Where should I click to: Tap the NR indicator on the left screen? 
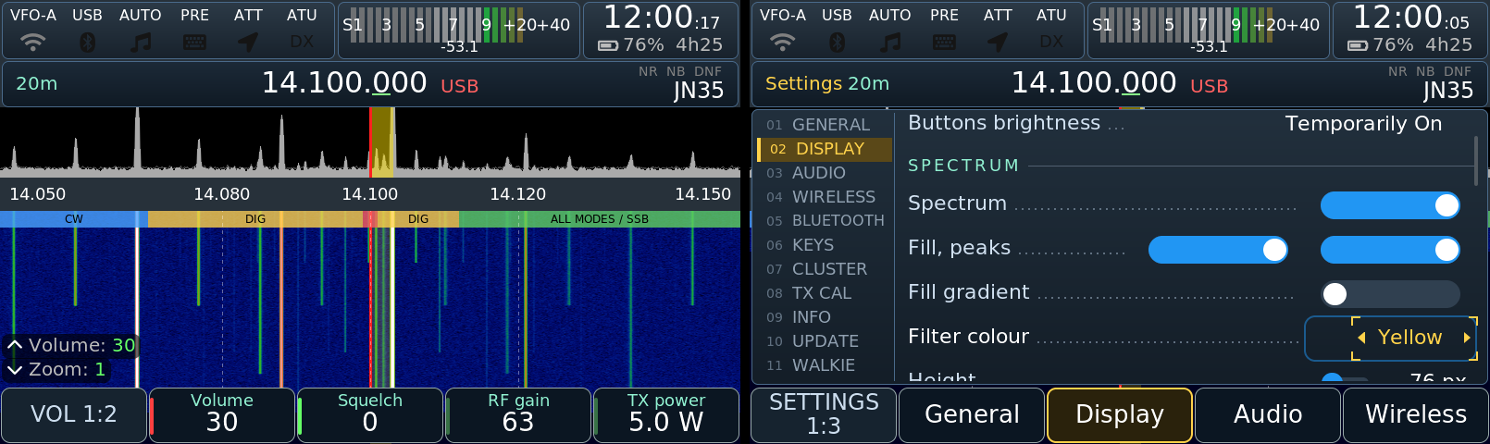click(x=648, y=71)
